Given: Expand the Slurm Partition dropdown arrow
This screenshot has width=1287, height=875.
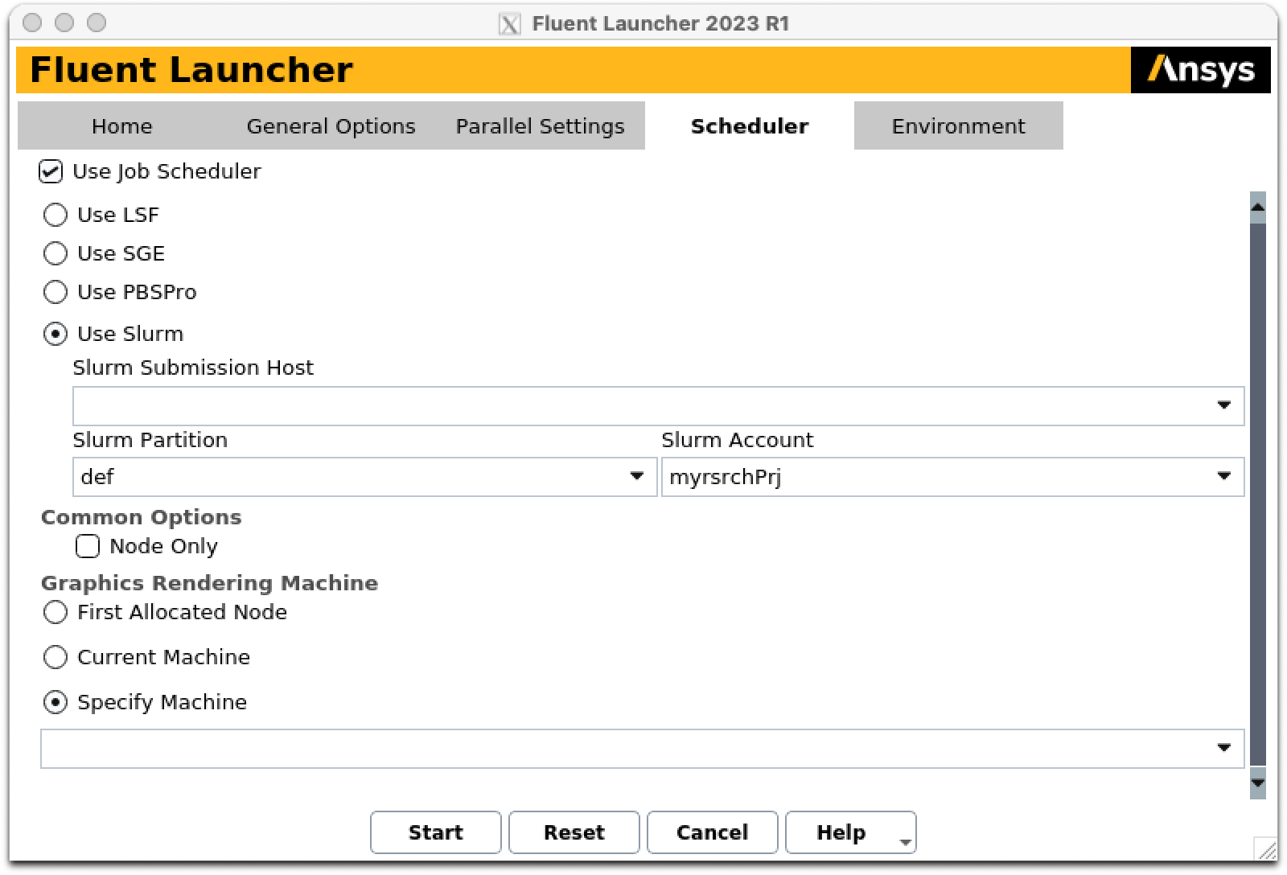Looking at the screenshot, I should 637,476.
